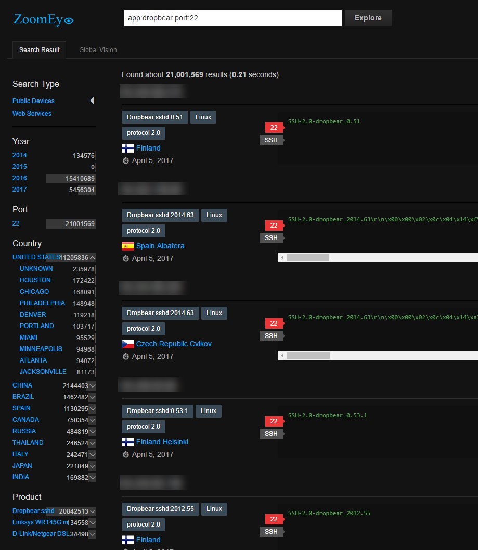Click the SSH badge in the Dropbear 0.51 result
This screenshot has height=550, width=478.
tap(272, 140)
